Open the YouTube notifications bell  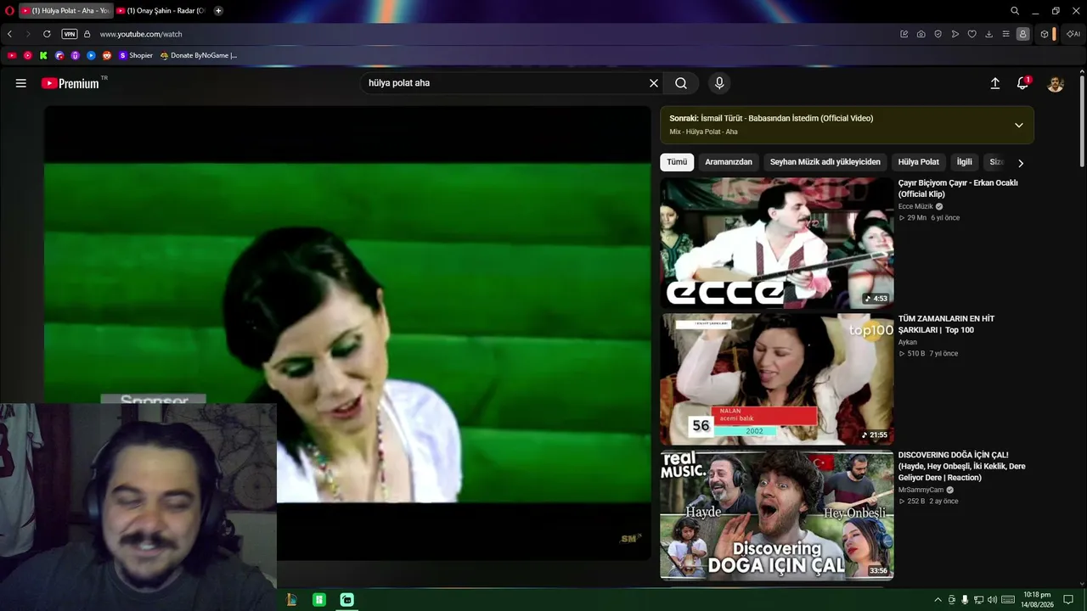pyautogui.click(x=1022, y=83)
